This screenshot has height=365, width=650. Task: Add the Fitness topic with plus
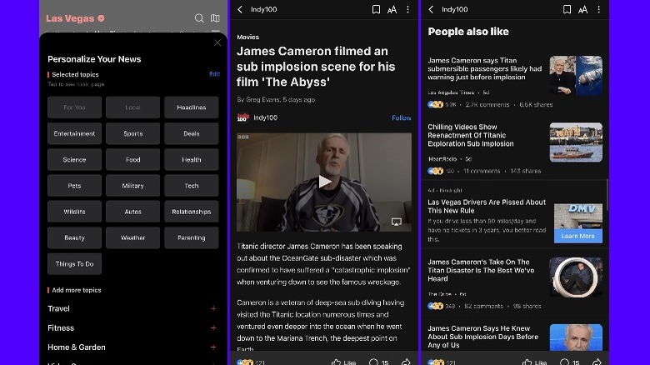pos(213,327)
